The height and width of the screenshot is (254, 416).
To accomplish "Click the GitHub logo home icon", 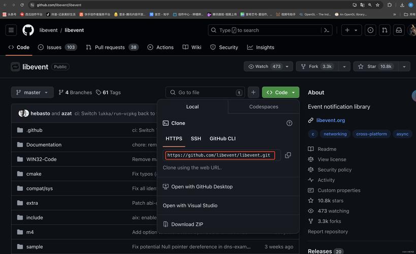I will [28, 30].
